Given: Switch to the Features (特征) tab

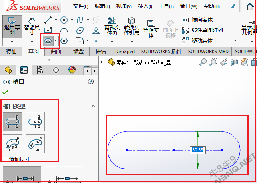Looking at the screenshot, I should pyautogui.click(x=11, y=51).
